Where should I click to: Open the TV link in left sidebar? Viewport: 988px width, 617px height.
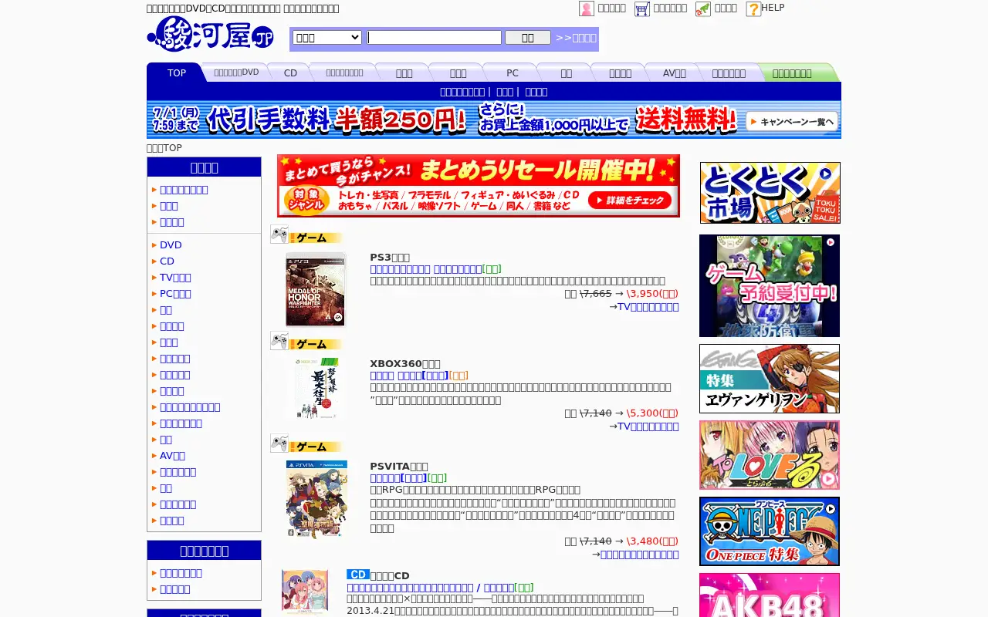point(175,277)
